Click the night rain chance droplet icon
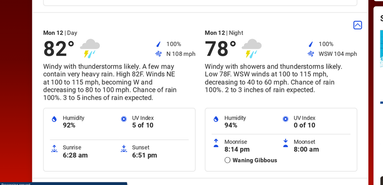Image resolution: width=383 pixels, height=185 pixels. pos(310,44)
